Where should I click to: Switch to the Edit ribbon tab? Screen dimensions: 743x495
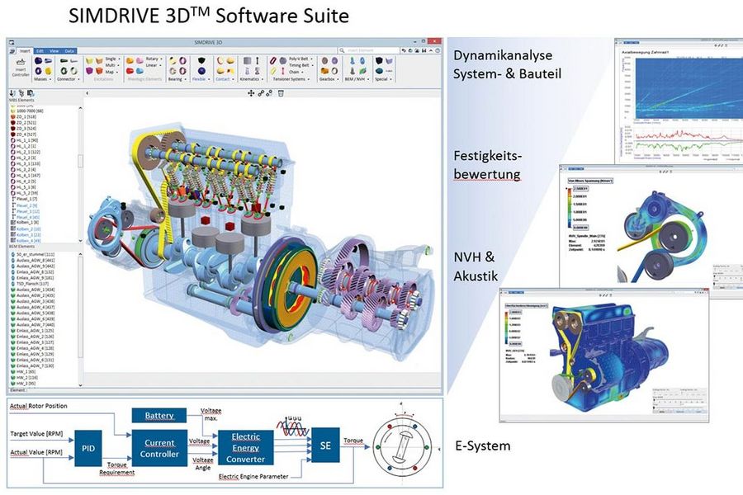coord(40,51)
